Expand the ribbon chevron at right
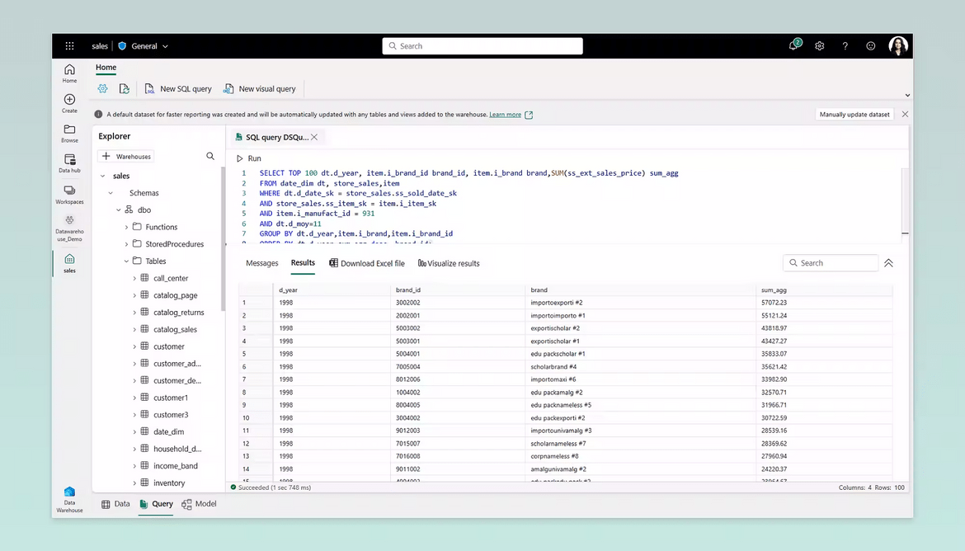 tap(907, 96)
